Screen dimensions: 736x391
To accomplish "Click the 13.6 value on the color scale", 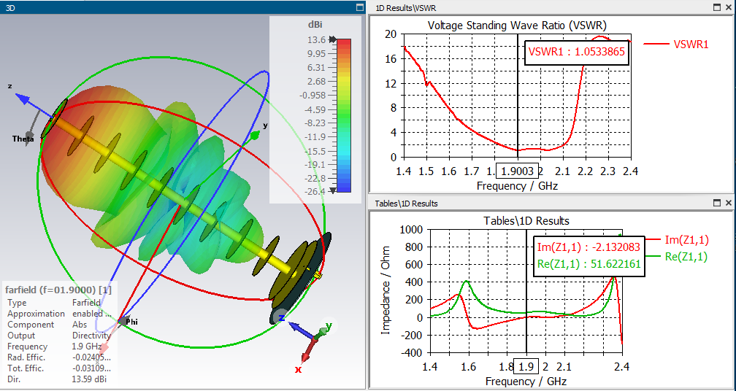I will click(317, 40).
